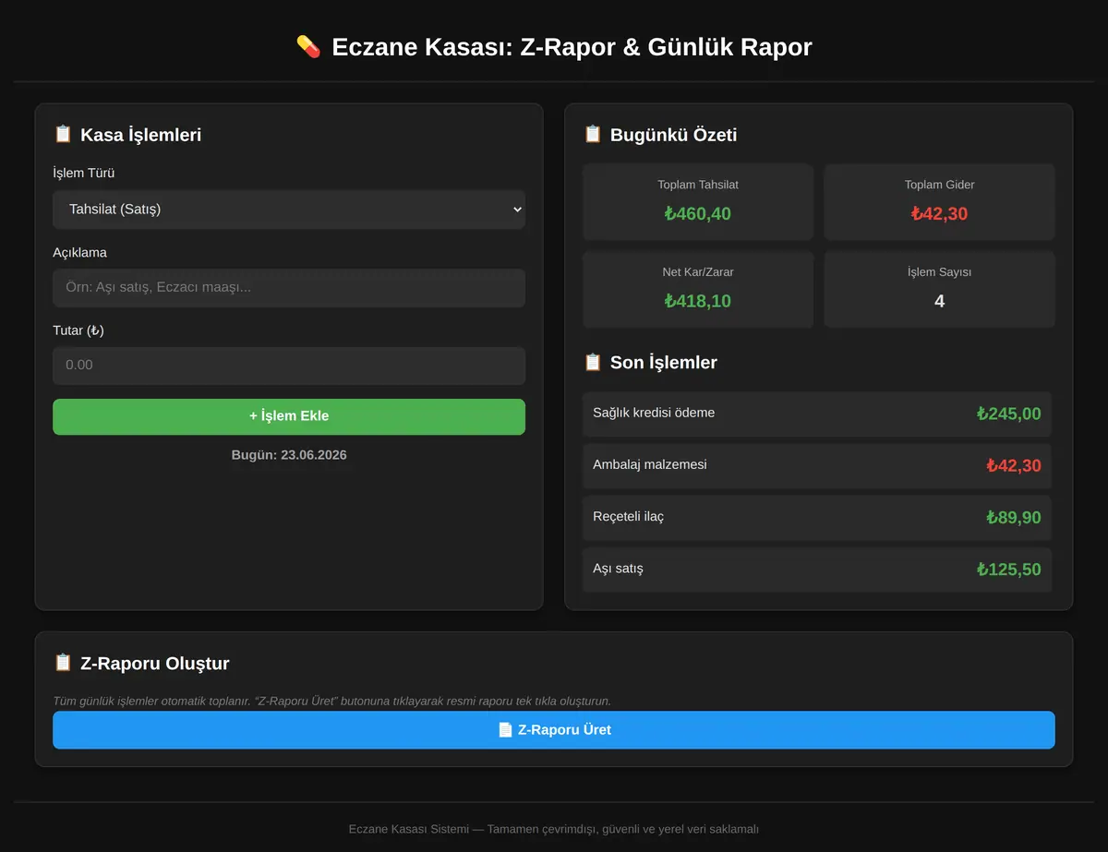Screen dimensions: 1108x852
Task: Select the Ambalaj malzemesi transaction row
Action: click(817, 465)
